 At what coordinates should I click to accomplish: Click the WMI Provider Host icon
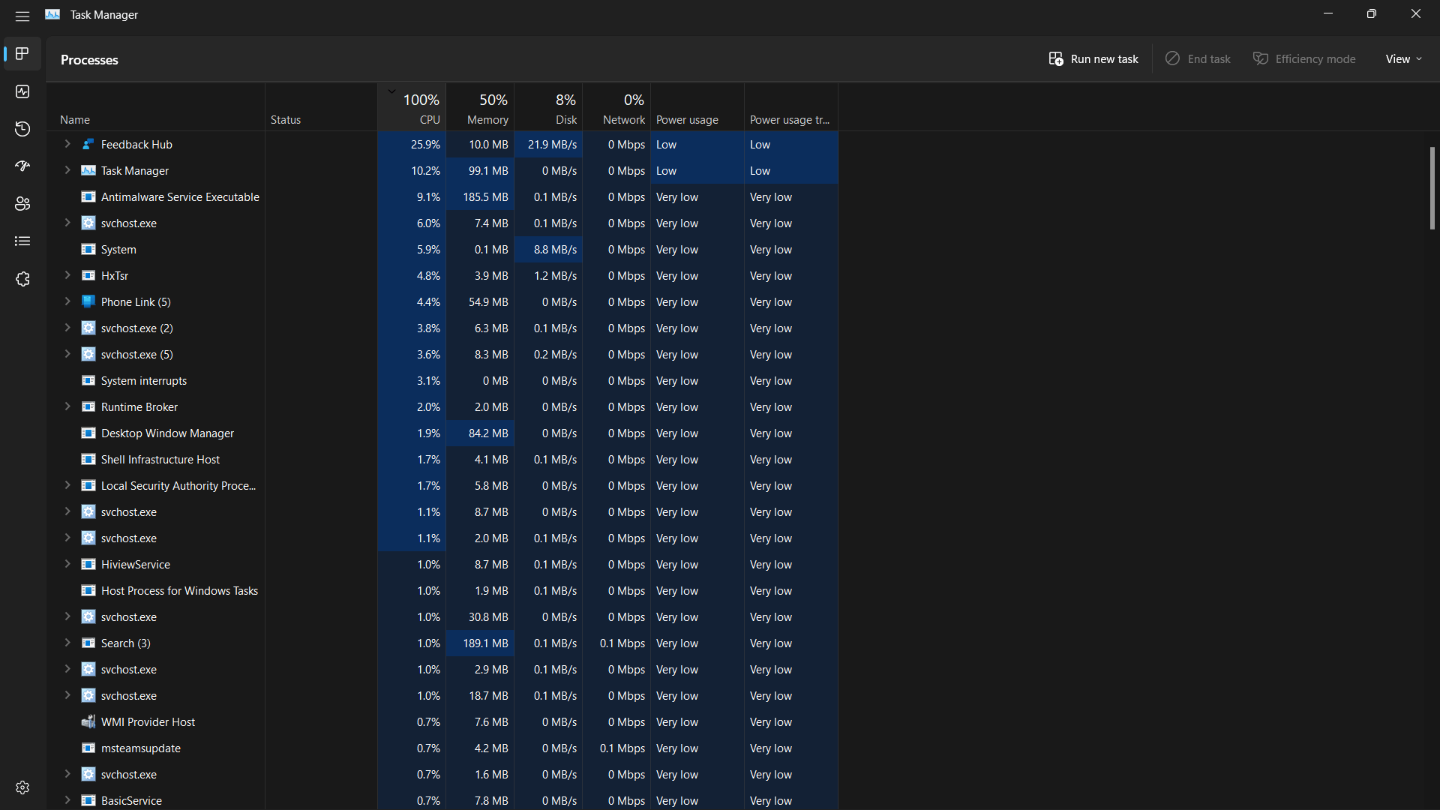point(88,721)
